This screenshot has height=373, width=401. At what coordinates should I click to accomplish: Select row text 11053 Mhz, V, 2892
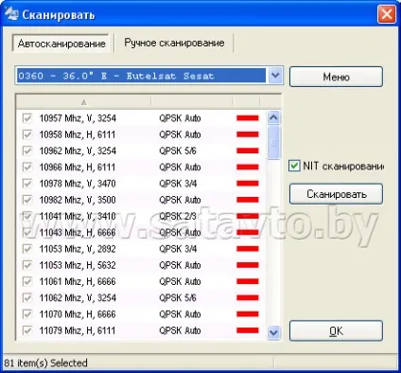coord(78,249)
